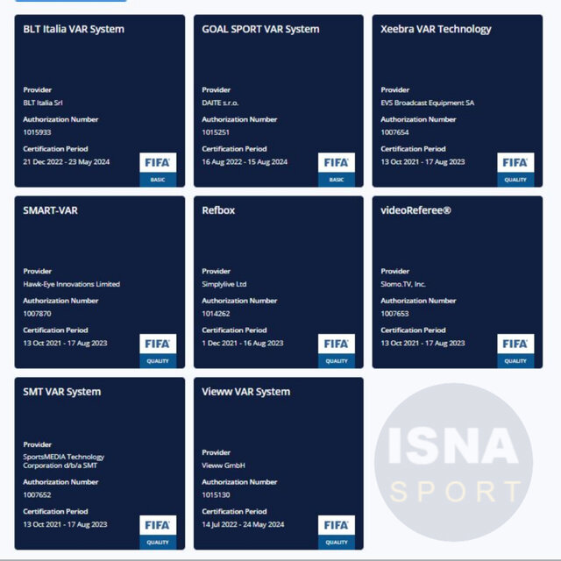This screenshot has width=561, height=561.
Task: Click the ISNA Sport watermark logo
Action: tap(453, 461)
